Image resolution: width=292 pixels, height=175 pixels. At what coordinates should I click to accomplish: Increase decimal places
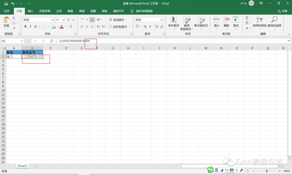[x=157, y=27]
